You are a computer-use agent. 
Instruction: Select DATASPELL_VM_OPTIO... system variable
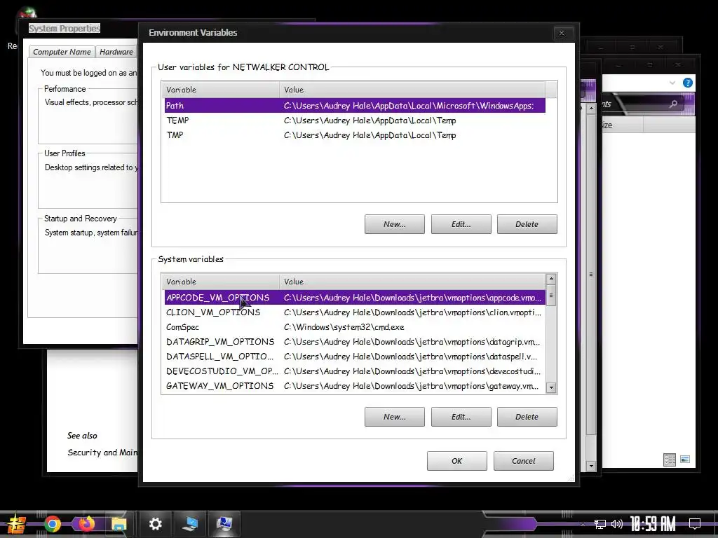(x=355, y=357)
